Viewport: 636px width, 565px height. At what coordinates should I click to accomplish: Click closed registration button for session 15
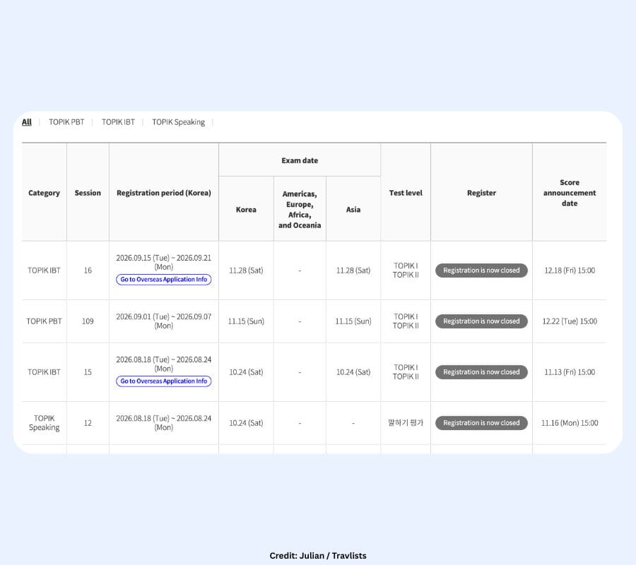click(481, 372)
